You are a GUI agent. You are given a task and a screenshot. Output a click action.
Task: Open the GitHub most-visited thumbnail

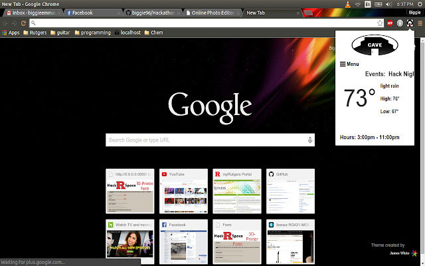tap(290, 190)
